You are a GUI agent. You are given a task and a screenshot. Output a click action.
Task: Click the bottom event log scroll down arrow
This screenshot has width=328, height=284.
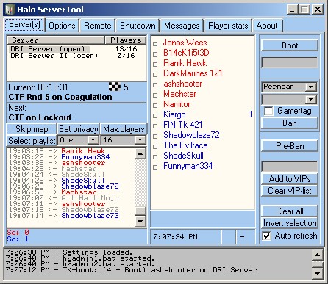point(317,274)
